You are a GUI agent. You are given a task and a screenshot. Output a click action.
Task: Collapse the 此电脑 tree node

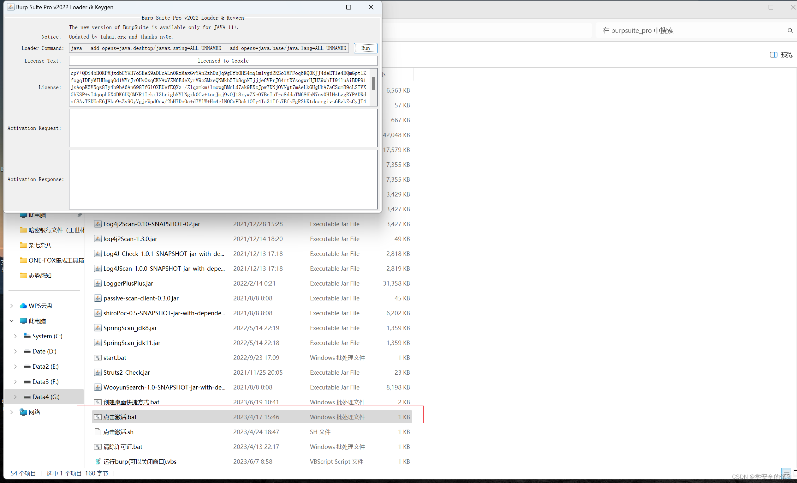point(12,321)
